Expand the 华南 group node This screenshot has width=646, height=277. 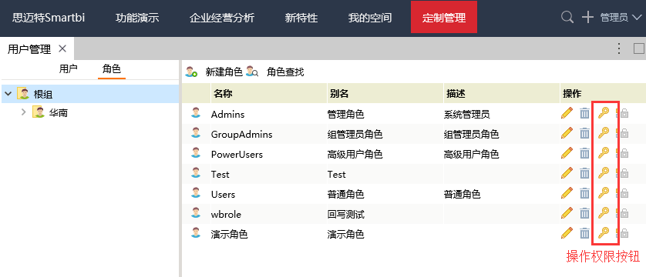(x=23, y=112)
